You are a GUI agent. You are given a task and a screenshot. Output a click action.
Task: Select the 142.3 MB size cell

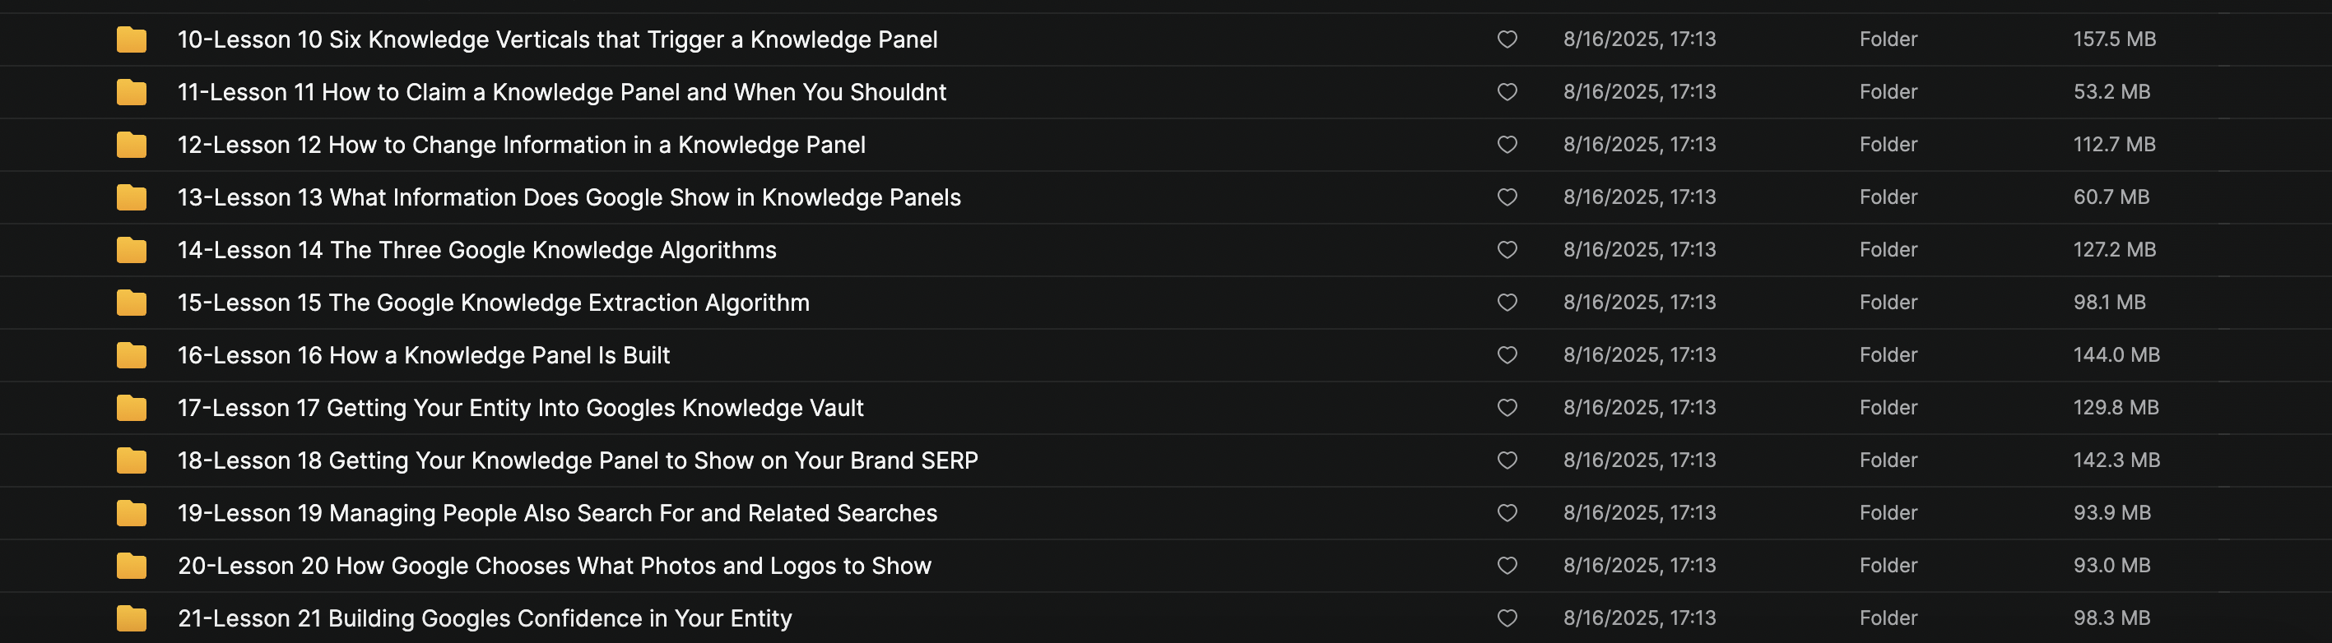click(x=2116, y=460)
